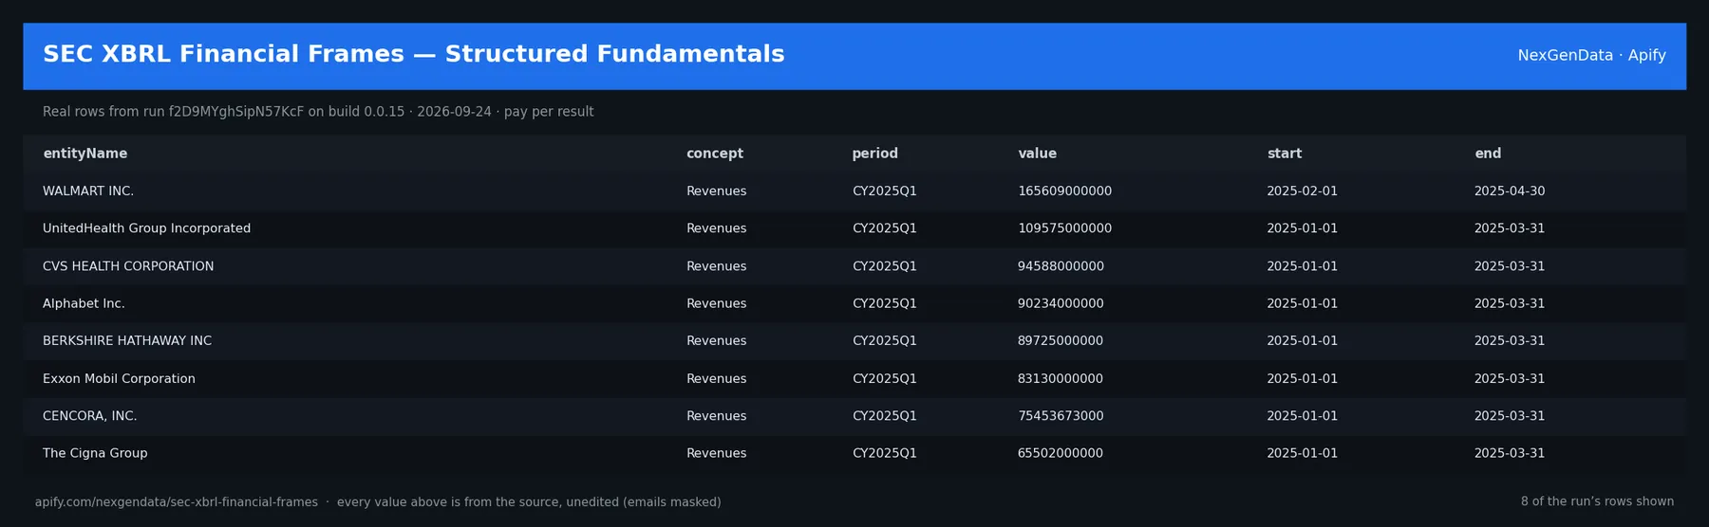
Task: Select The Cigna Group cell
Action: [x=95, y=453]
